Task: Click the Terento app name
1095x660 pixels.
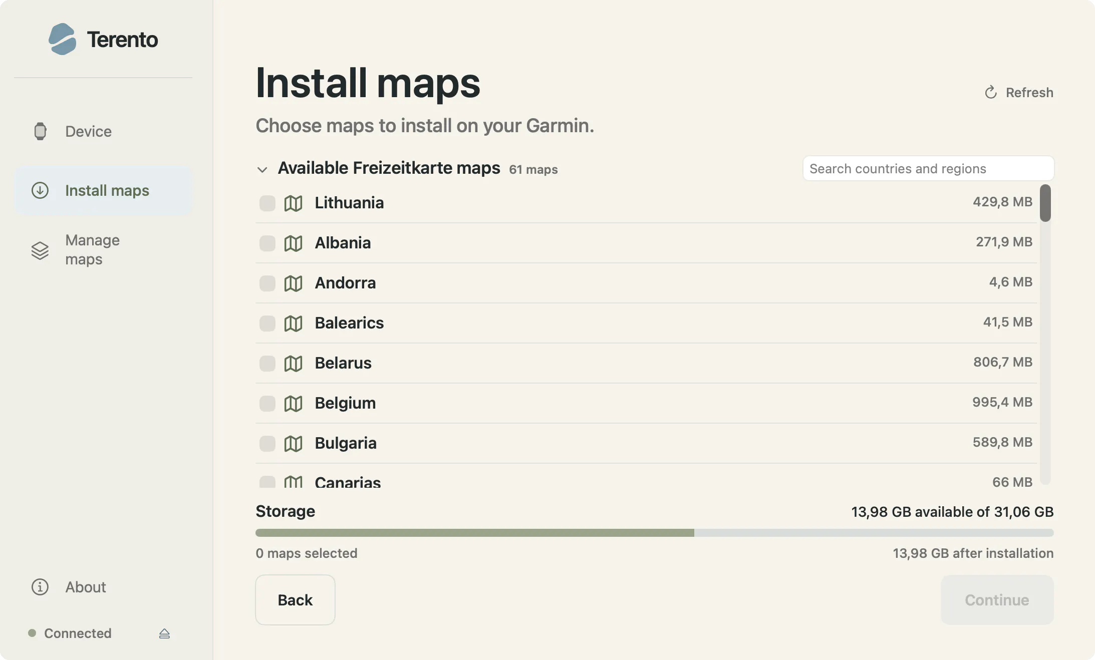Action: [x=122, y=40]
